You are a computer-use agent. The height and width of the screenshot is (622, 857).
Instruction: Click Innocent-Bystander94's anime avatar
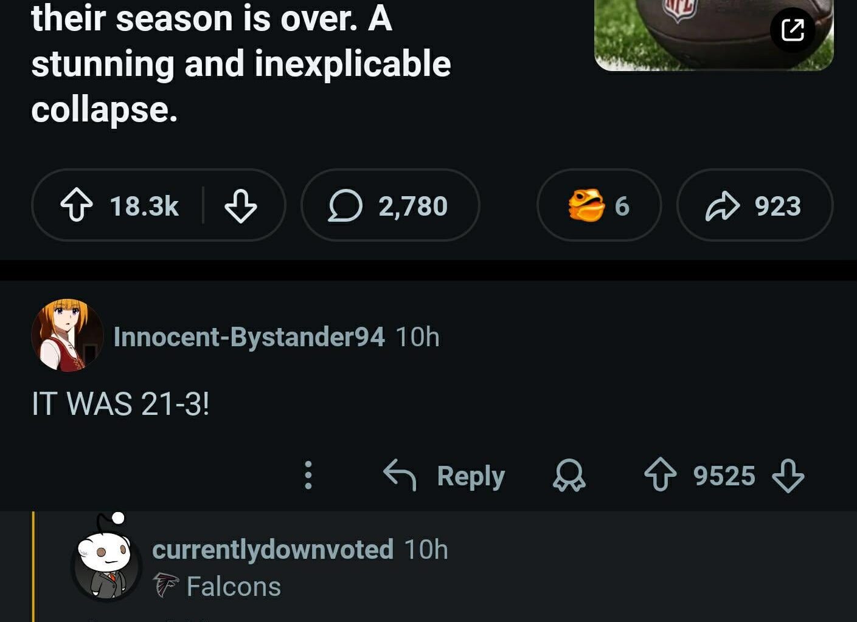coord(67,335)
